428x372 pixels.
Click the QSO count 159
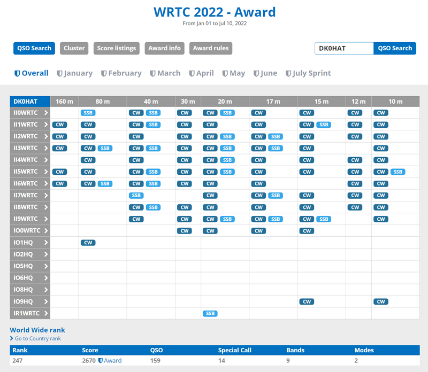tap(155, 361)
